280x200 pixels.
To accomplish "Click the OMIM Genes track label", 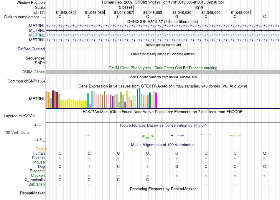I will [33, 72].
